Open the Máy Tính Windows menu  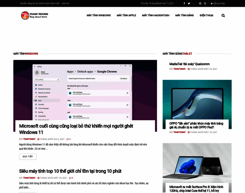pos(99,15)
